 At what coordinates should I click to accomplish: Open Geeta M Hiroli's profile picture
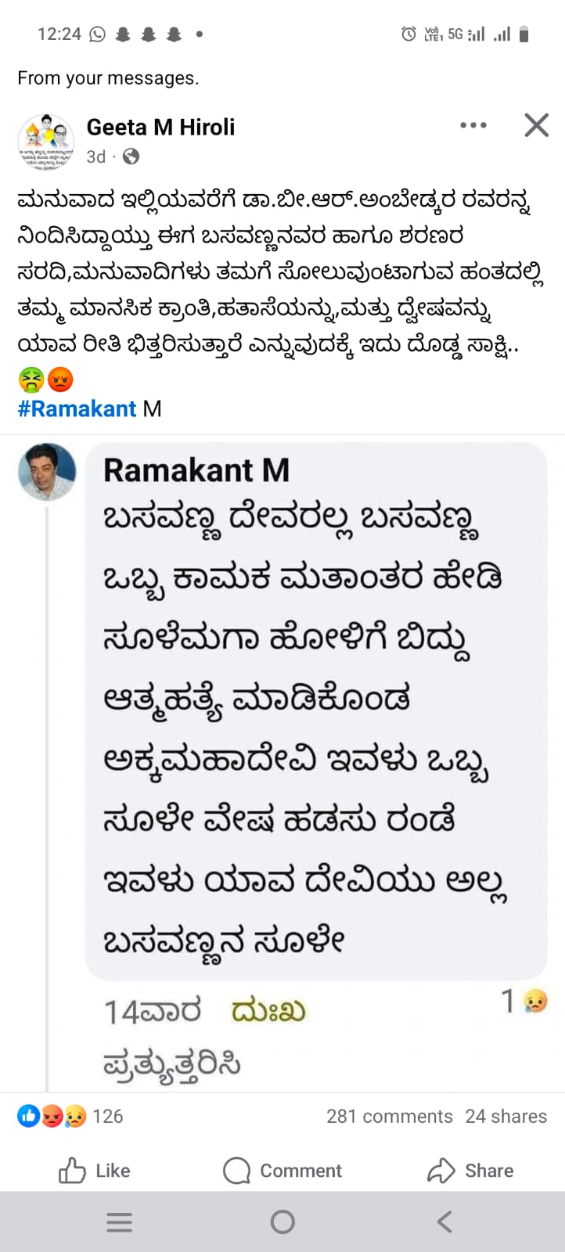coord(46,142)
